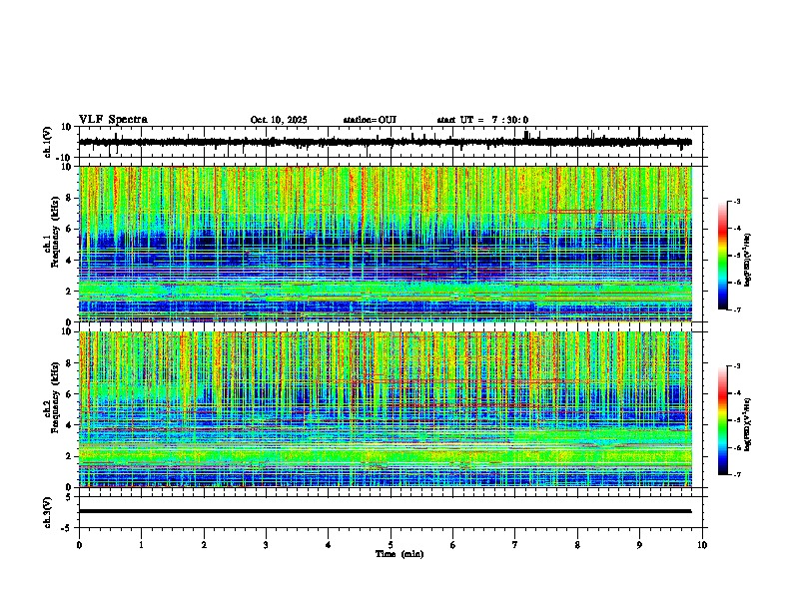Click the ch.1 colorbar "log(PSD)(V²/Hz)" label

[747, 260]
